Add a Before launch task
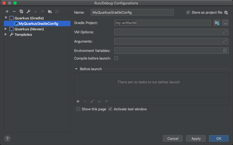The width and height of the screenshot is (233, 145). click(x=78, y=101)
